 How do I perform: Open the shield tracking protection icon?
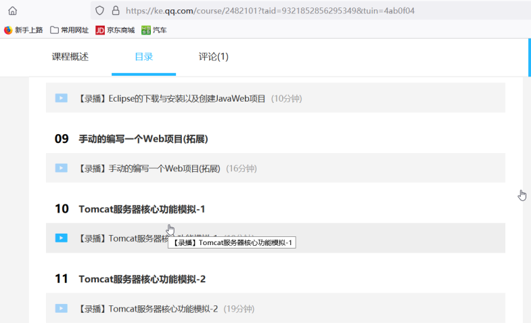tap(99, 11)
